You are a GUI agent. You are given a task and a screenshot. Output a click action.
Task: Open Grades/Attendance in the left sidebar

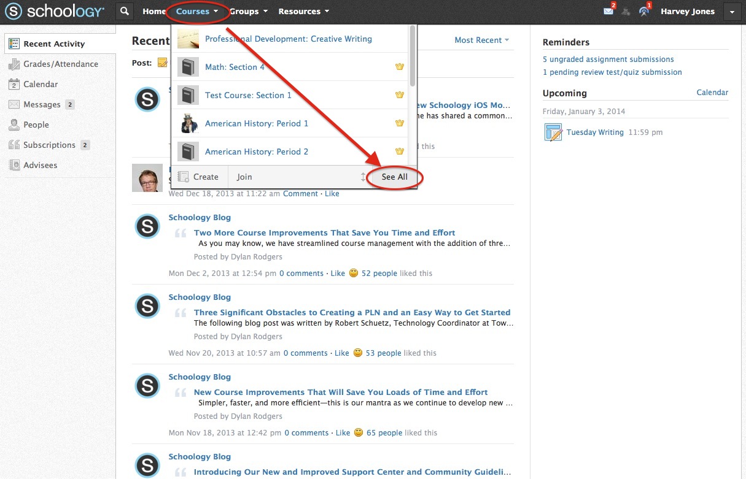(x=60, y=64)
